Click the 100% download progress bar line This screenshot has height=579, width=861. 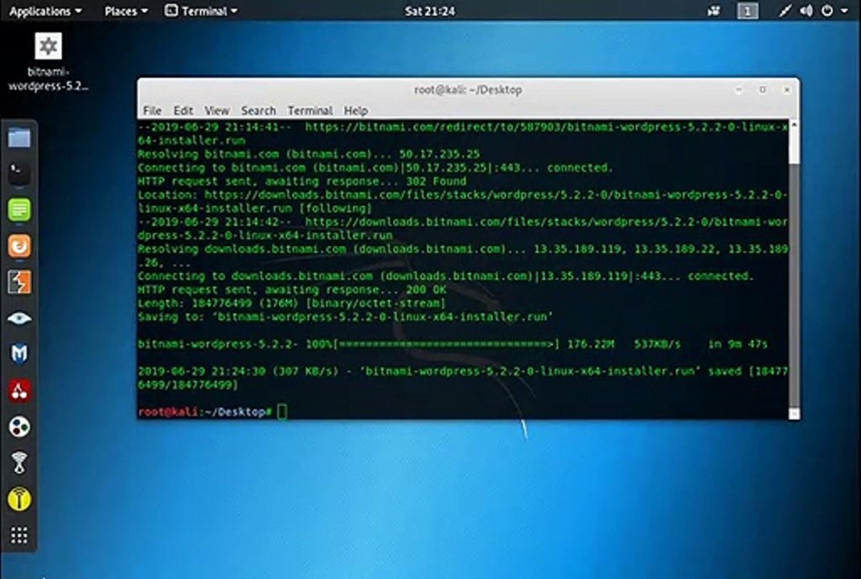pyautogui.click(x=453, y=344)
